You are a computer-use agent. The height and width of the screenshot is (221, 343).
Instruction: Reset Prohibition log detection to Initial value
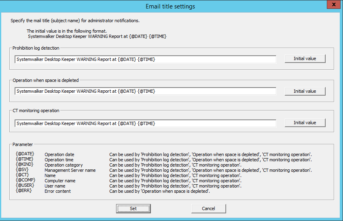(x=305, y=59)
